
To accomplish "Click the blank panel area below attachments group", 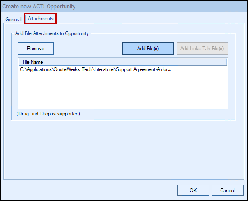I will (123, 150).
